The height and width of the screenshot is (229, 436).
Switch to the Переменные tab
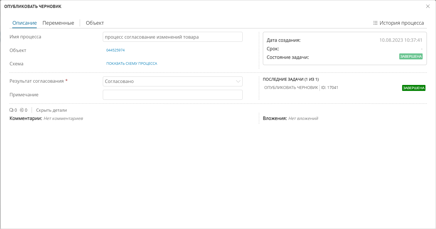pos(58,23)
